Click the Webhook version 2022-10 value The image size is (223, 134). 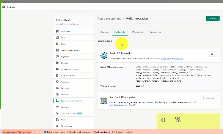coord(140,86)
